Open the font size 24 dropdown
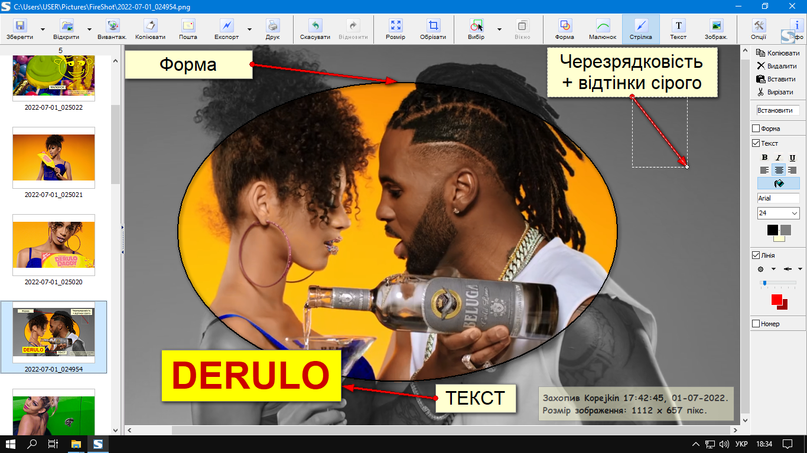Viewport: 807px width, 453px height. coord(794,213)
